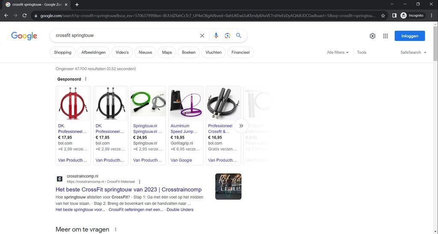438x234 pixels.
Task: Open the red jump rope product image
Action: [x=73, y=103]
